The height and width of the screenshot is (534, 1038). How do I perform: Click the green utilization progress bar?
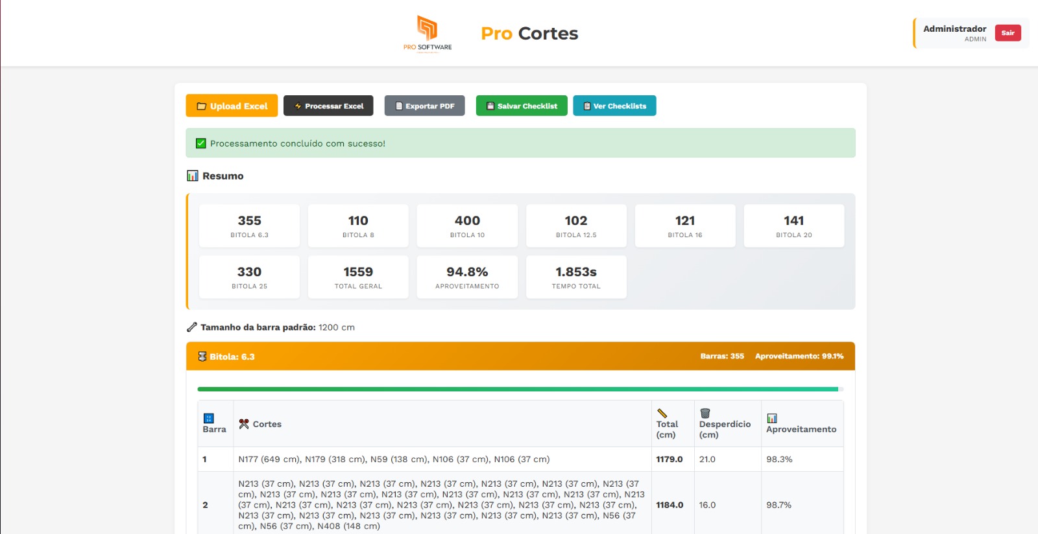(518, 389)
